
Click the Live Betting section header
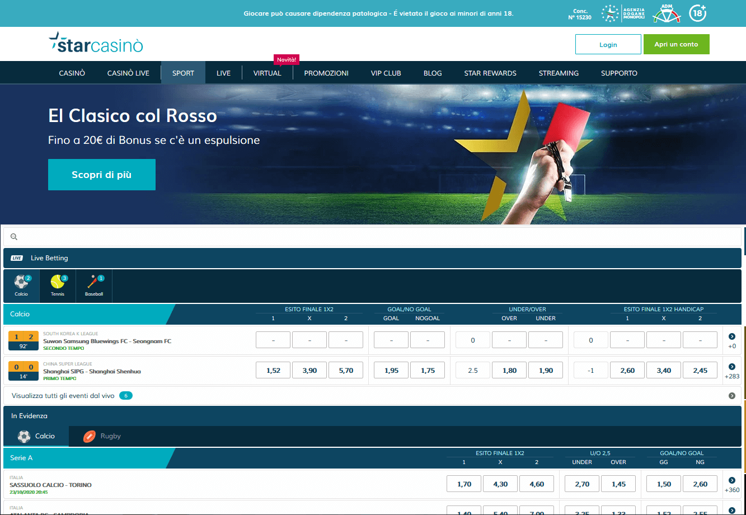[x=372, y=258]
